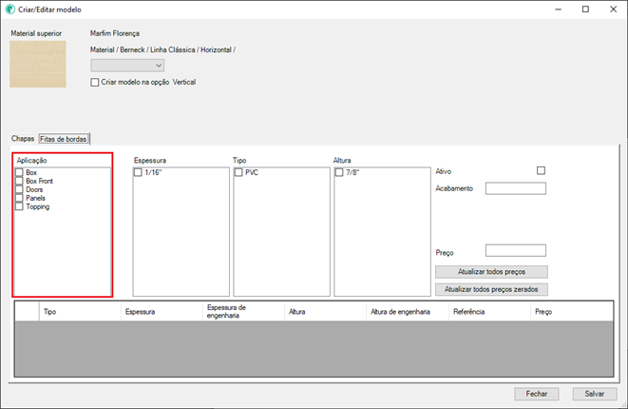628x409 pixels.
Task: Click the Material / Berneck path text
Action: (162, 50)
